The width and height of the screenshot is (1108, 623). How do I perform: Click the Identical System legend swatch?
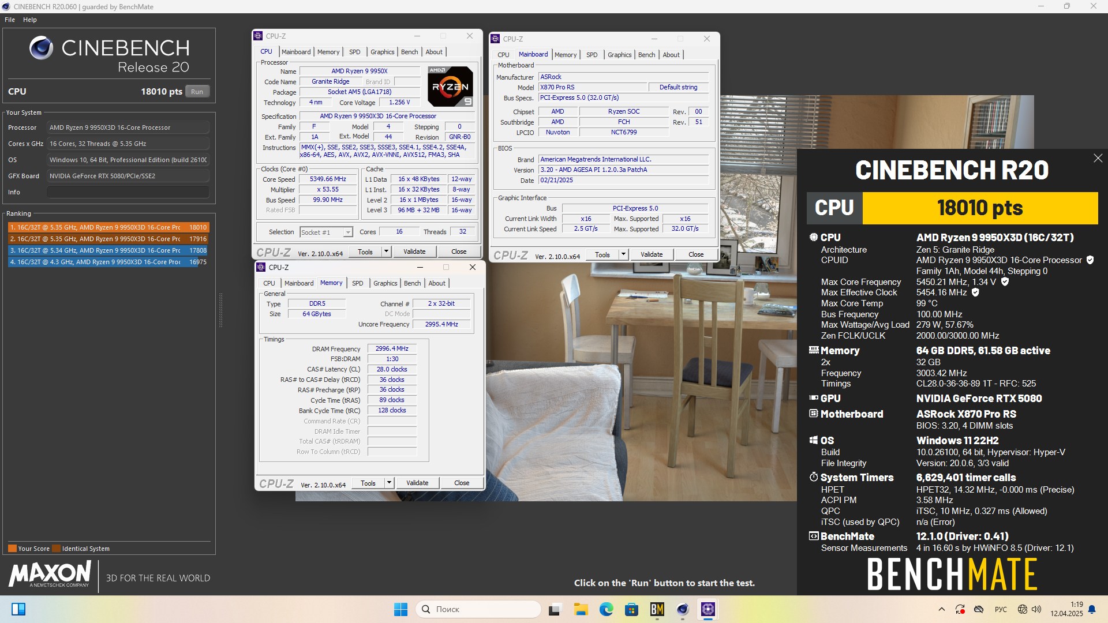(x=56, y=549)
